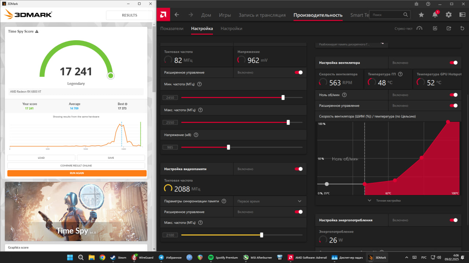Open Spotify Premium from taskbar
Image resolution: width=469 pixels, height=263 pixels.
223,258
